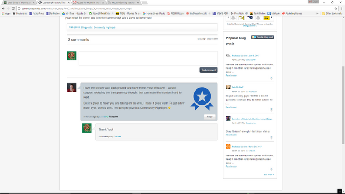
Task: Open the Ask Me Stuff blog post
Action: coord(238,87)
